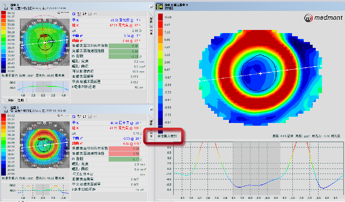Click the topographer icon in Exam A header
Viewport: 345px width, 202px height.
click(6, 6)
